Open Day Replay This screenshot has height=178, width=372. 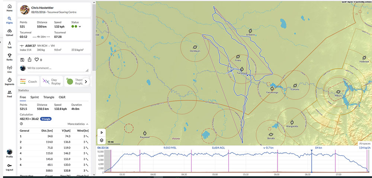[x=52, y=81]
